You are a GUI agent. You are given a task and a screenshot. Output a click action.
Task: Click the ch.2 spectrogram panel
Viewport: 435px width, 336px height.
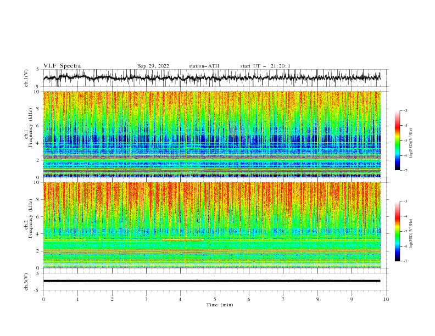coord(212,225)
